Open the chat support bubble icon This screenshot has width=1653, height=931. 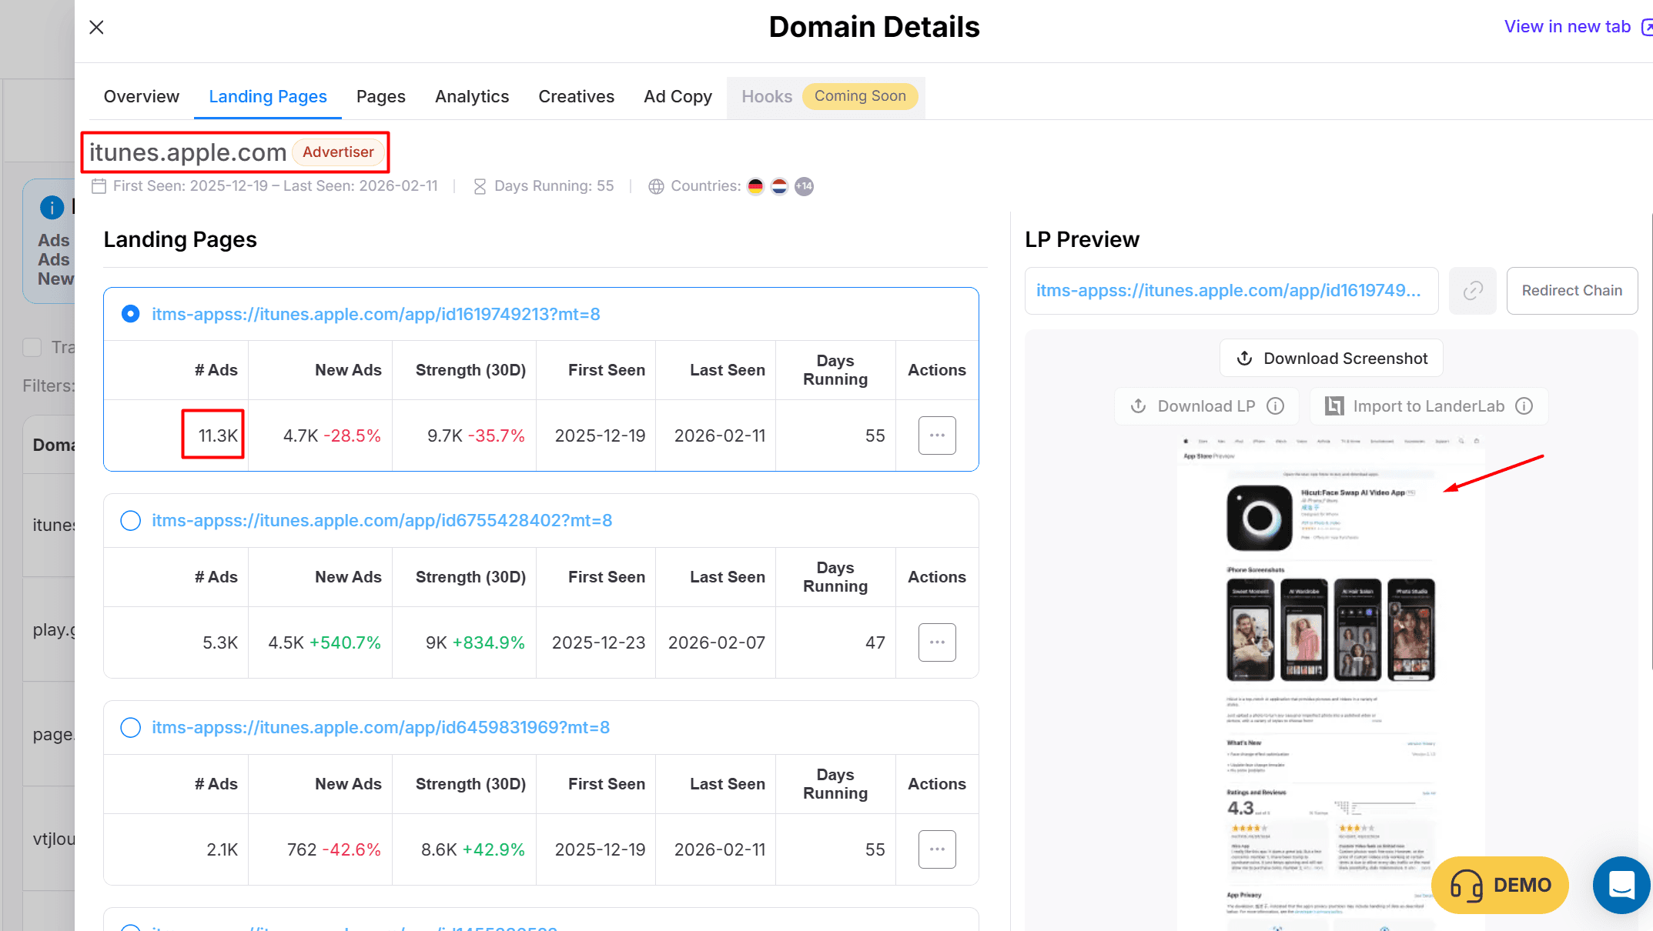(x=1621, y=885)
